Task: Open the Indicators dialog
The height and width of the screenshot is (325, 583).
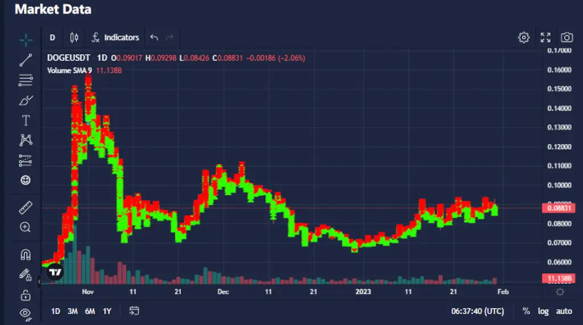Action: coord(114,38)
